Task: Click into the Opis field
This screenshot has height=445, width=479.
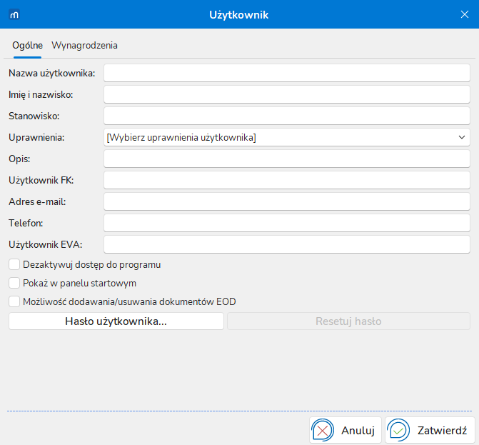Action: click(x=286, y=159)
